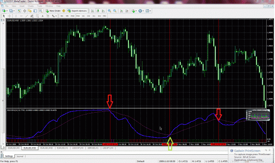The height and width of the screenshot is (163, 275).
Task: Select the equidistant channel tool
Action: click(x=32, y=16)
